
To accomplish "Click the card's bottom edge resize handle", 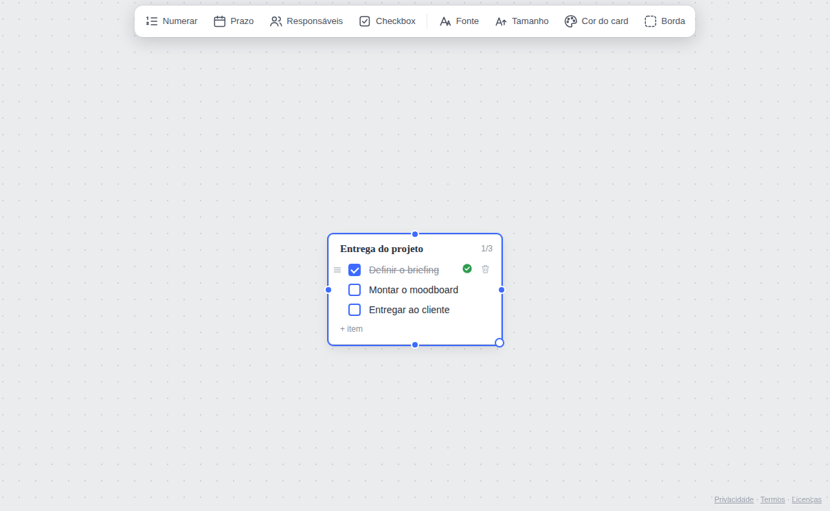I will pyautogui.click(x=415, y=345).
